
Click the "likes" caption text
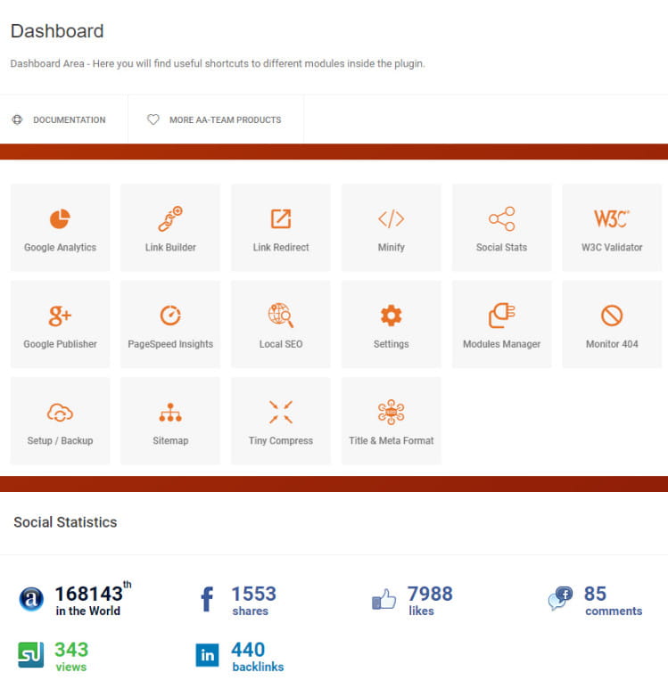pyautogui.click(x=422, y=611)
